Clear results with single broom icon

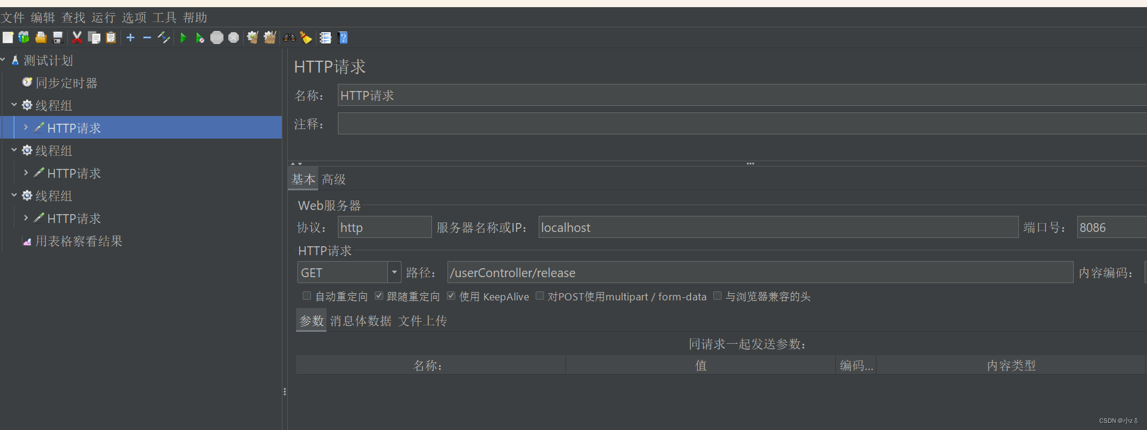(x=253, y=37)
